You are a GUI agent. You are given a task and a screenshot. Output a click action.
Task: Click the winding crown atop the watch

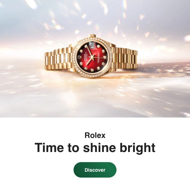coord(92,36)
